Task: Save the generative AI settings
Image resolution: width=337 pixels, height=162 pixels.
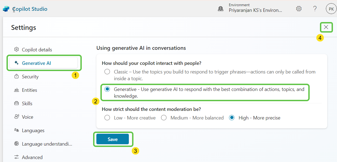Action: tap(113, 139)
